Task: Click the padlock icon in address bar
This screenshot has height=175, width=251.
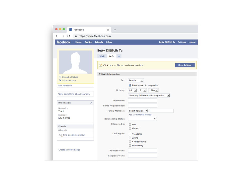Action: 76,36
